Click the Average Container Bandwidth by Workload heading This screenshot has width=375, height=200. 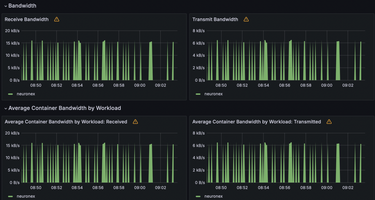(x=64, y=108)
